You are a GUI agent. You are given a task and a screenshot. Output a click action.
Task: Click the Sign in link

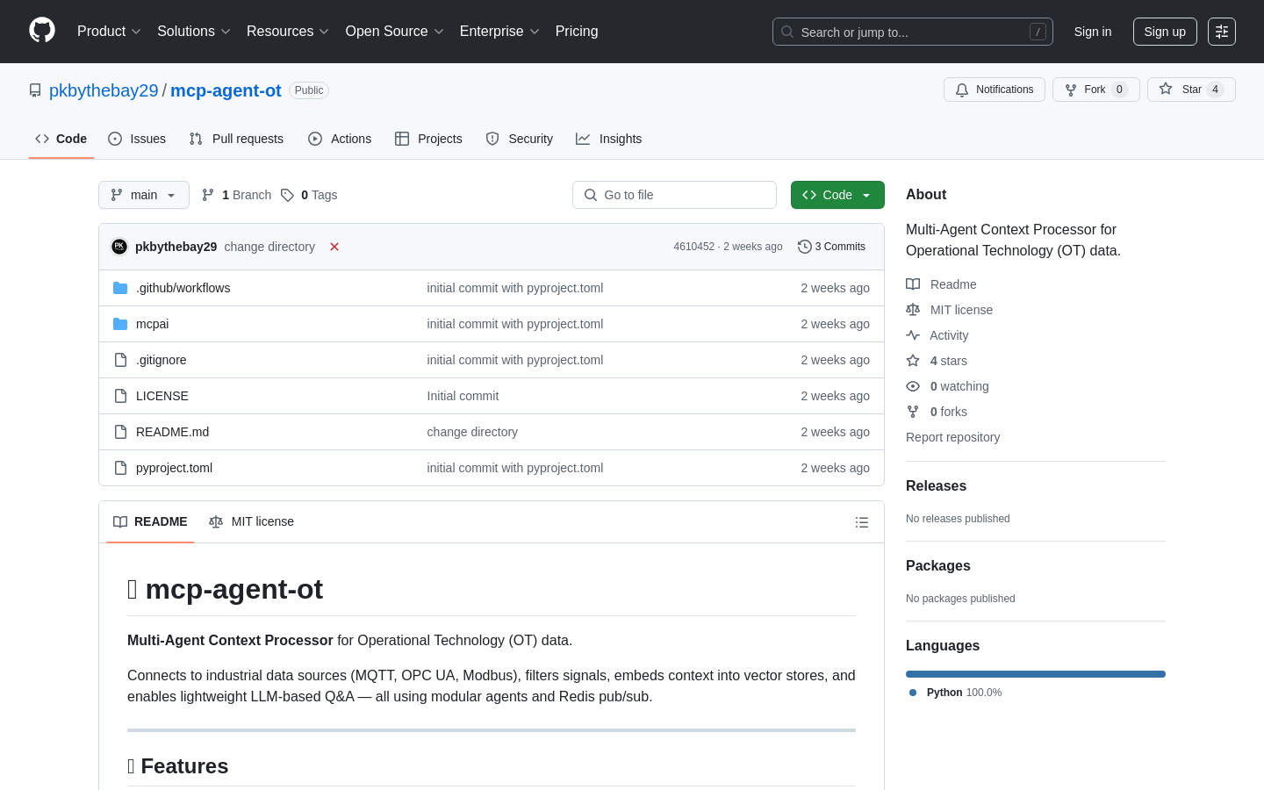(1093, 32)
